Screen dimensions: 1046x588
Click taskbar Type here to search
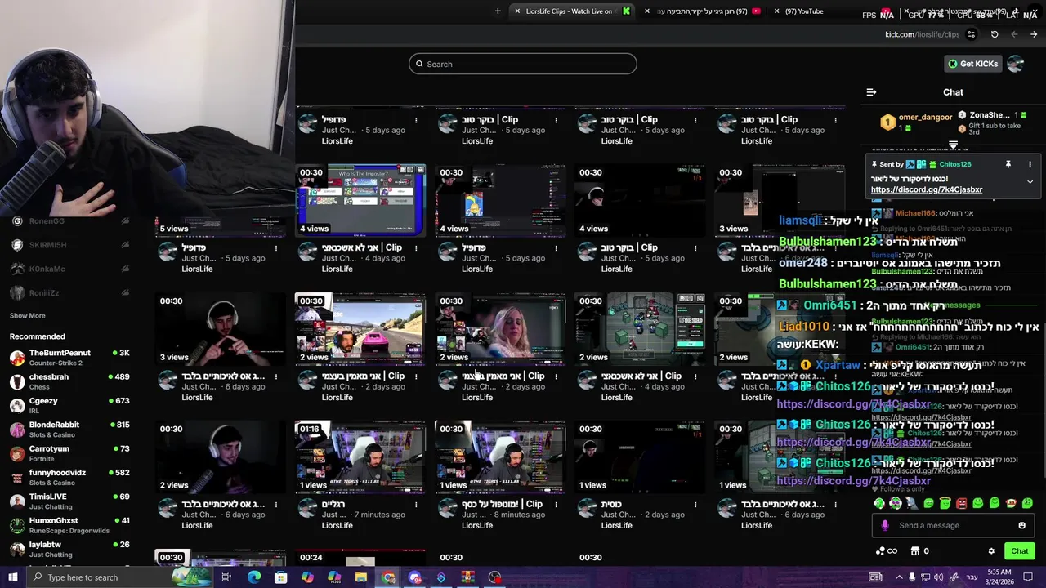point(118,577)
